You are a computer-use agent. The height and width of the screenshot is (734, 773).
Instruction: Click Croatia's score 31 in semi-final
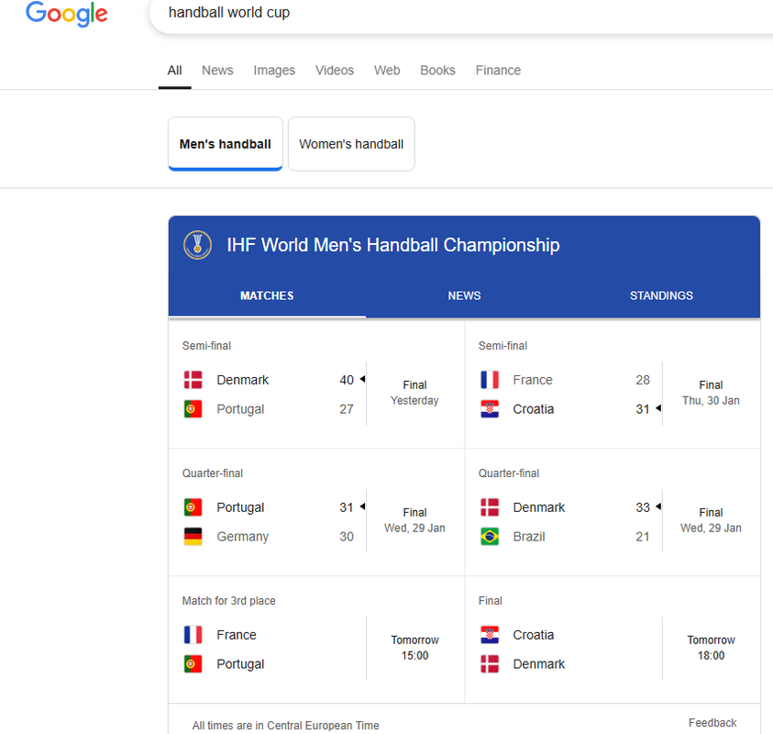pyautogui.click(x=643, y=409)
